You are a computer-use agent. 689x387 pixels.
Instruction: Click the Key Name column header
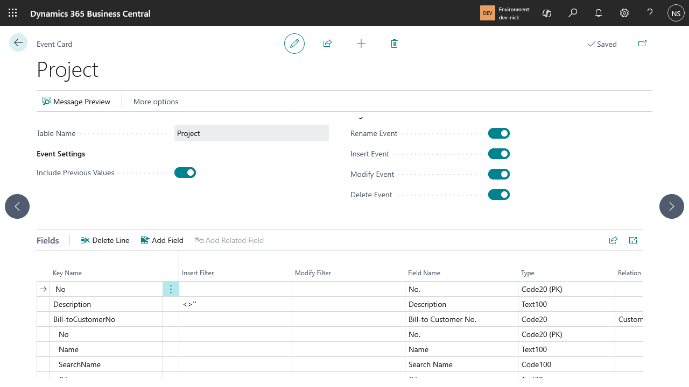(x=67, y=273)
